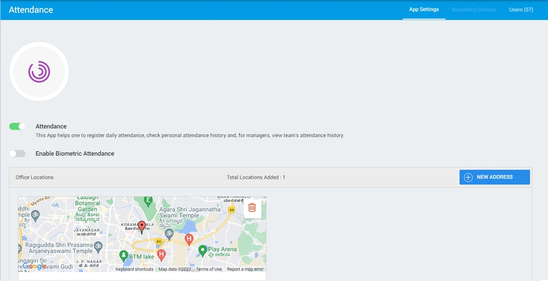Click the plus icon in New Address
The width and height of the screenshot is (548, 281).
[468, 177]
